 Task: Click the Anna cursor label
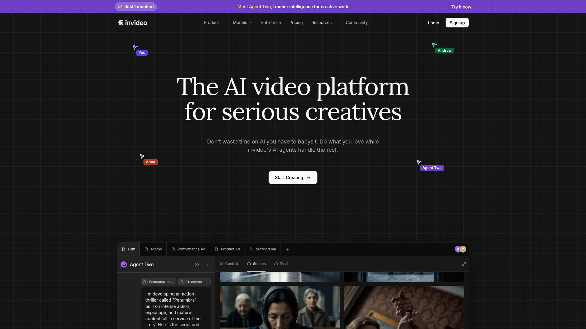(x=150, y=162)
